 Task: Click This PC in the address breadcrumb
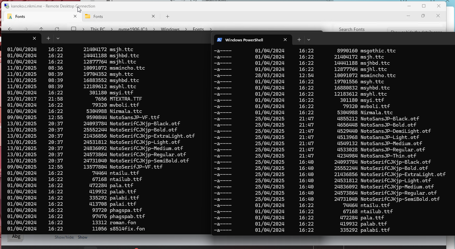[x=98, y=29]
